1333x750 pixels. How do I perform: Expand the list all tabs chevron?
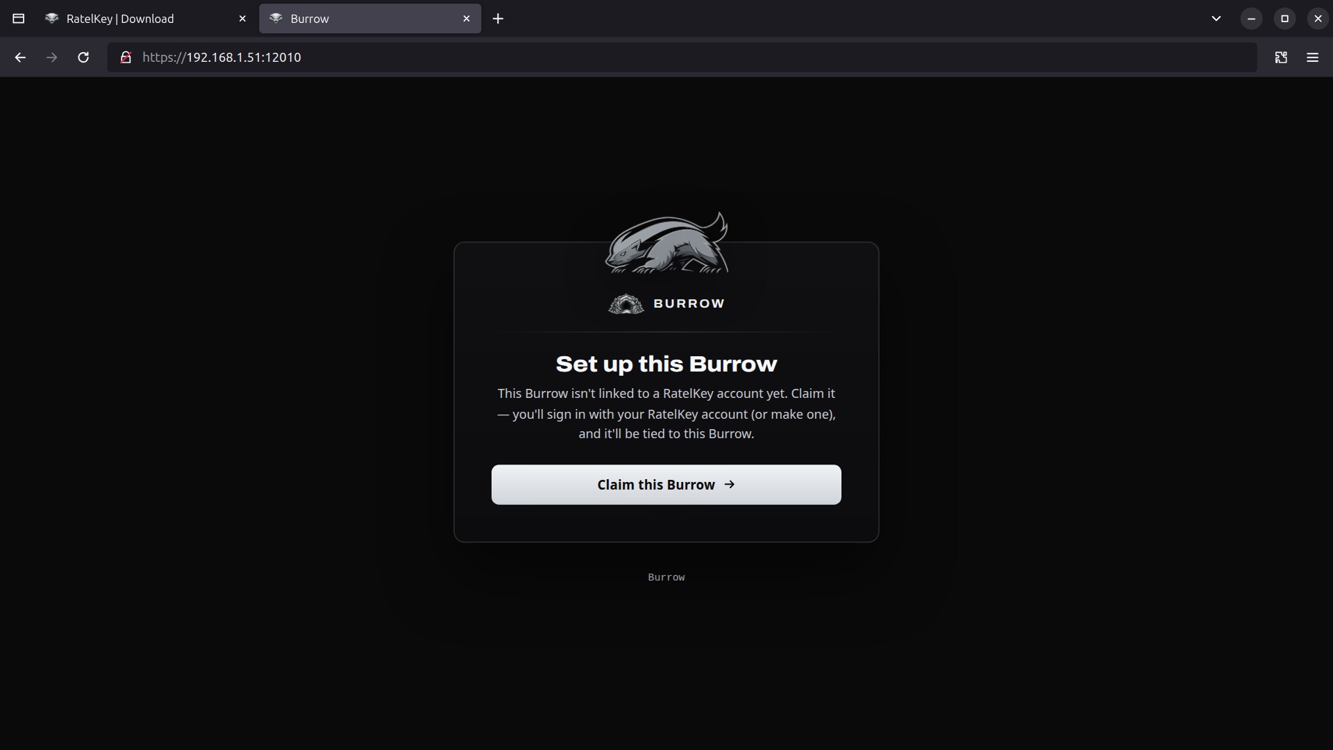click(x=1216, y=19)
